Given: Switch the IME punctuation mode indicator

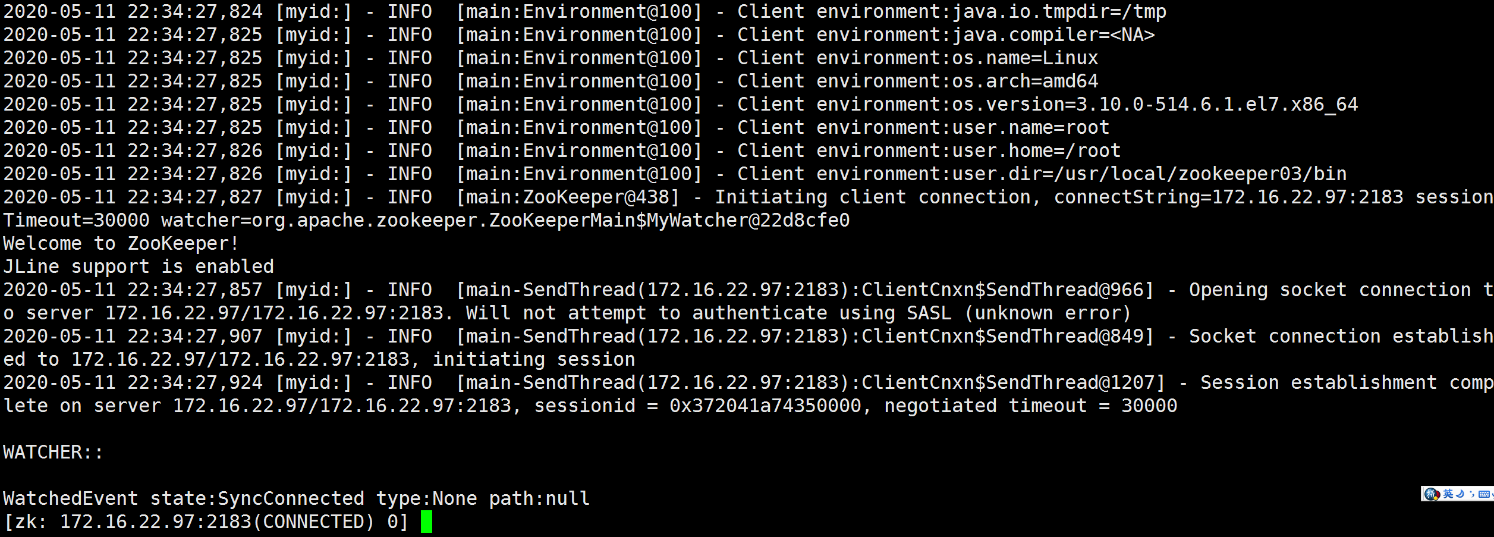Looking at the screenshot, I should point(1472,494).
